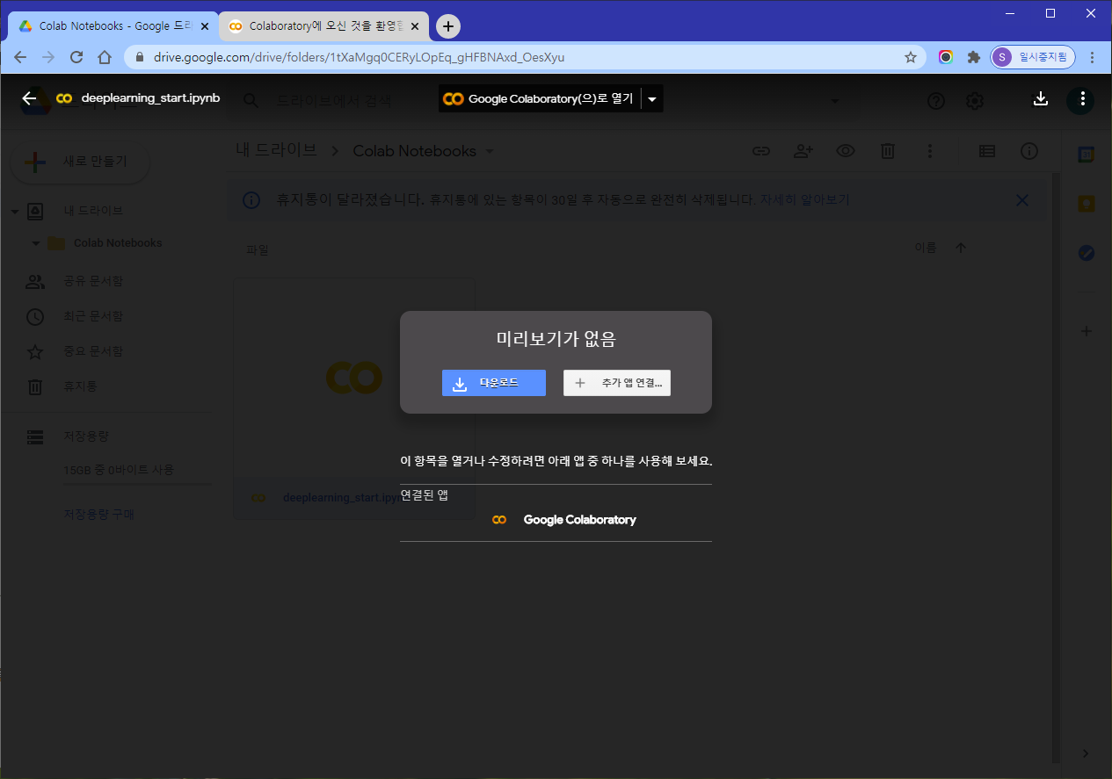This screenshot has width=1112, height=779.
Task: Click the browser back button
Action: (21, 57)
